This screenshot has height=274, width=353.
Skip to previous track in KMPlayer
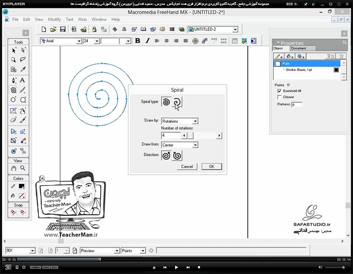165,267
